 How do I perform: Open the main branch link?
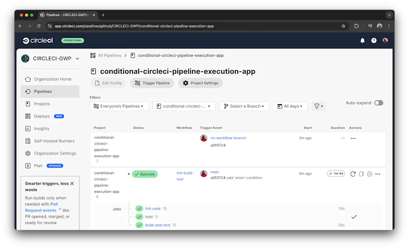click(214, 172)
